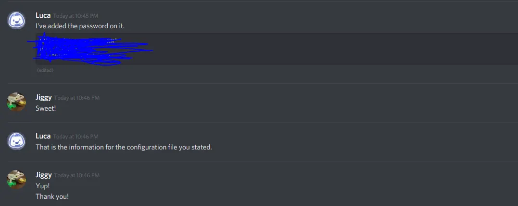
Task: Click the divider line above Jiggy's "Sweet!" message
Action: pos(259,83)
